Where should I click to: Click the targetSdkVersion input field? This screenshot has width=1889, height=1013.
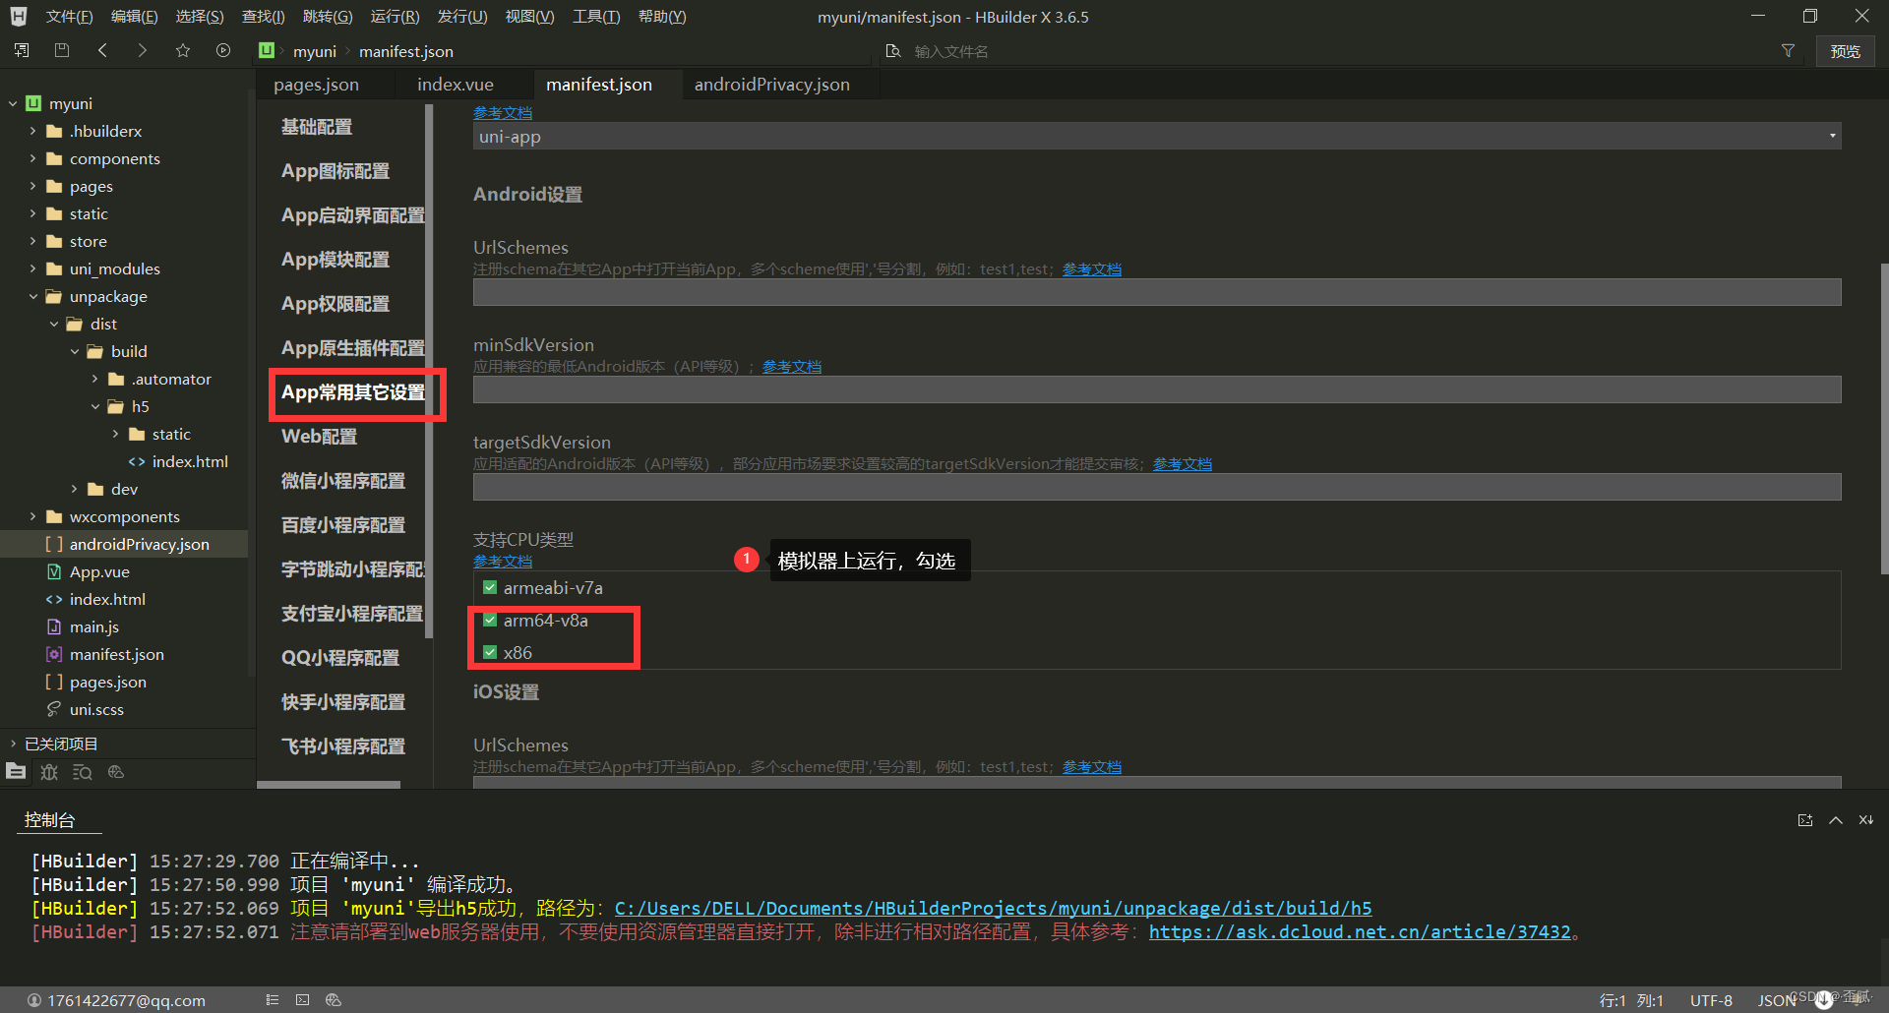click(1157, 487)
